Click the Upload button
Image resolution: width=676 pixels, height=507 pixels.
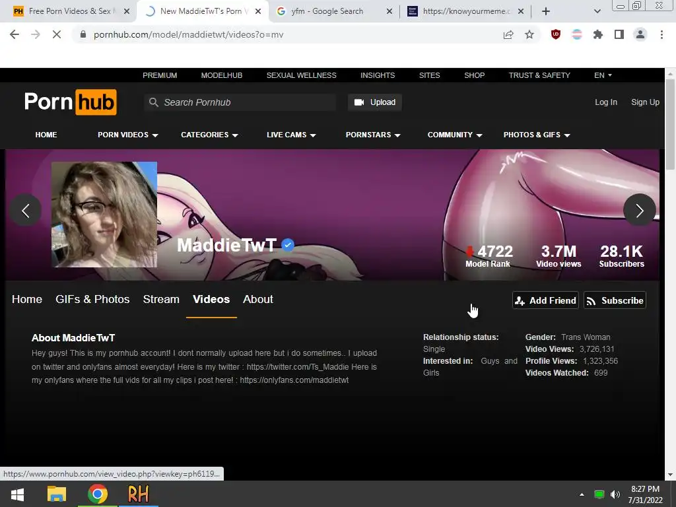tap(375, 102)
